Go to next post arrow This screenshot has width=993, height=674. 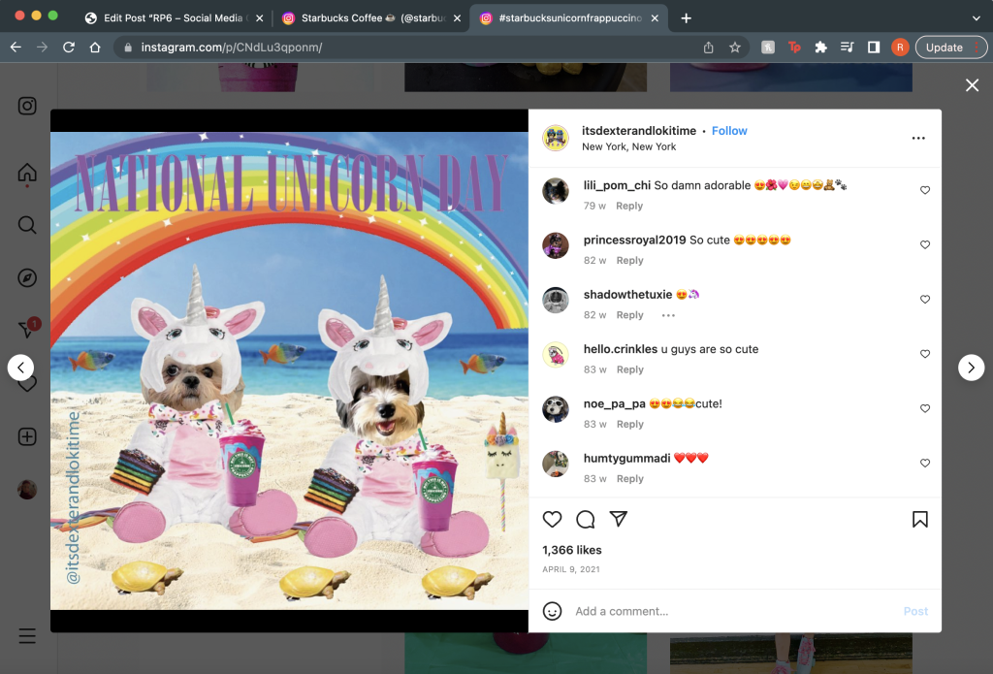(971, 368)
